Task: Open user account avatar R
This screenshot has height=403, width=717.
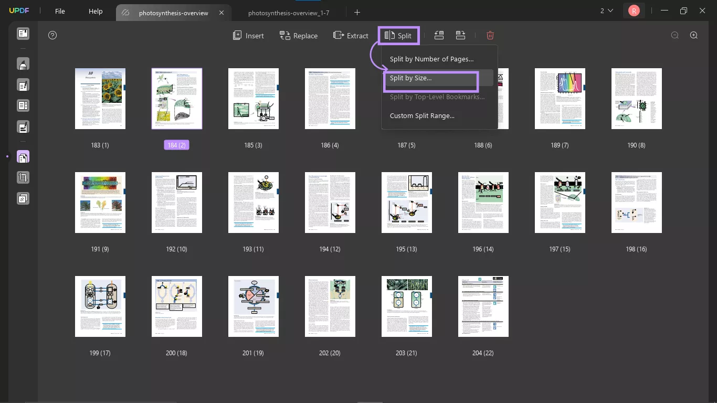Action: (634, 10)
